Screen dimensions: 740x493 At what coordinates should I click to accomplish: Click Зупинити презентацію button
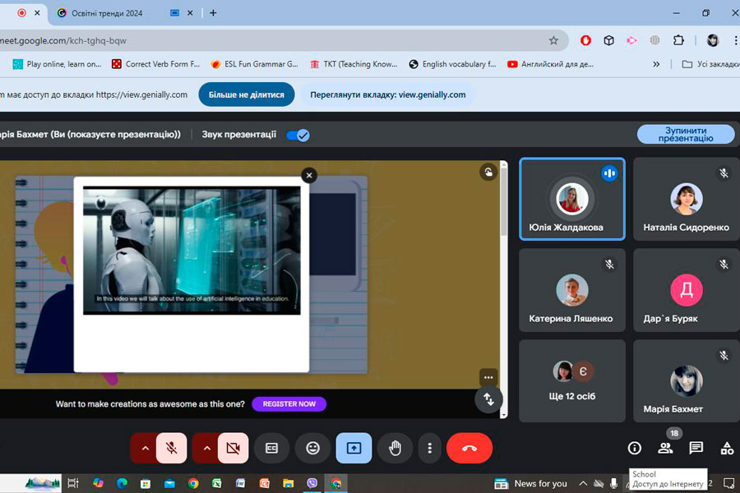click(x=685, y=135)
